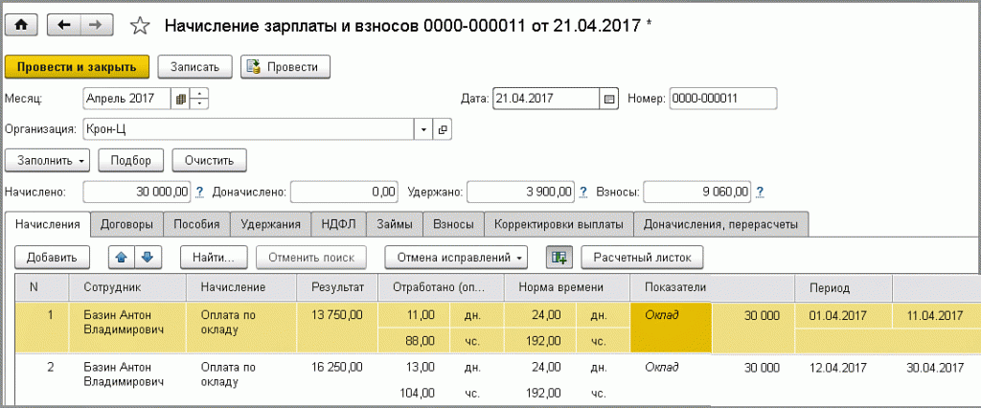The image size is (981, 408).
Task: Click the Взносы field 9 060,00
Action: coord(696,192)
